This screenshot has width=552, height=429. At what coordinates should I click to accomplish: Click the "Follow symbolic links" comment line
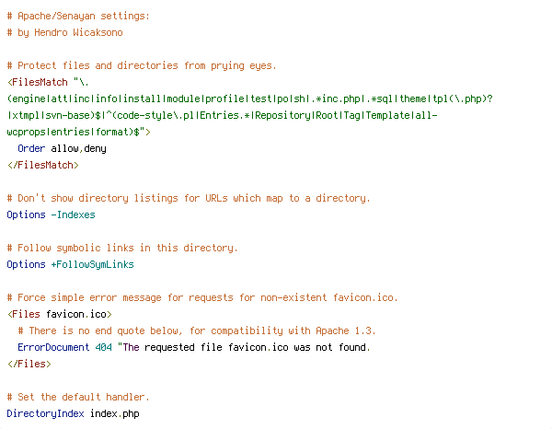(x=121, y=248)
